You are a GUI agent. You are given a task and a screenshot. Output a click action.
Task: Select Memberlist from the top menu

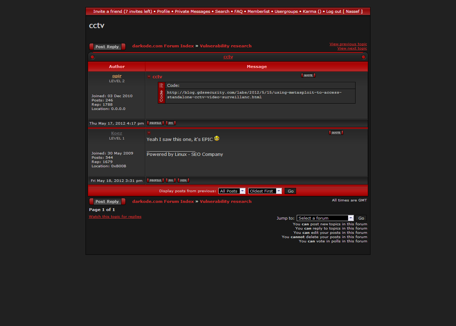[258, 11]
